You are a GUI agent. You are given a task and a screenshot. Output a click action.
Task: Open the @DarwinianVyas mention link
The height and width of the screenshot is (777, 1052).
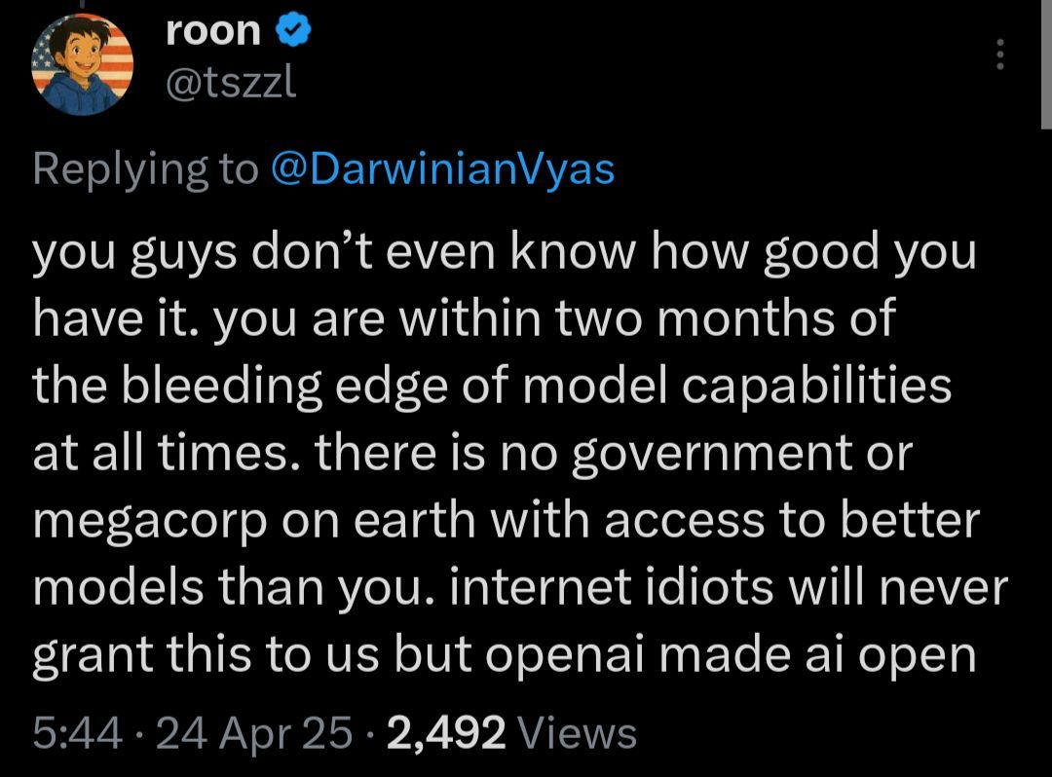[x=440, y=168]
